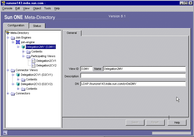Click the View ID field
Viewport: 194px width, 137px height.
pyautogui.click(x=86, y=69)
